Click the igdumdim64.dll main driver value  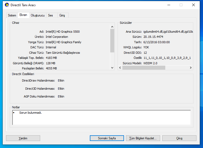point(168,32)
